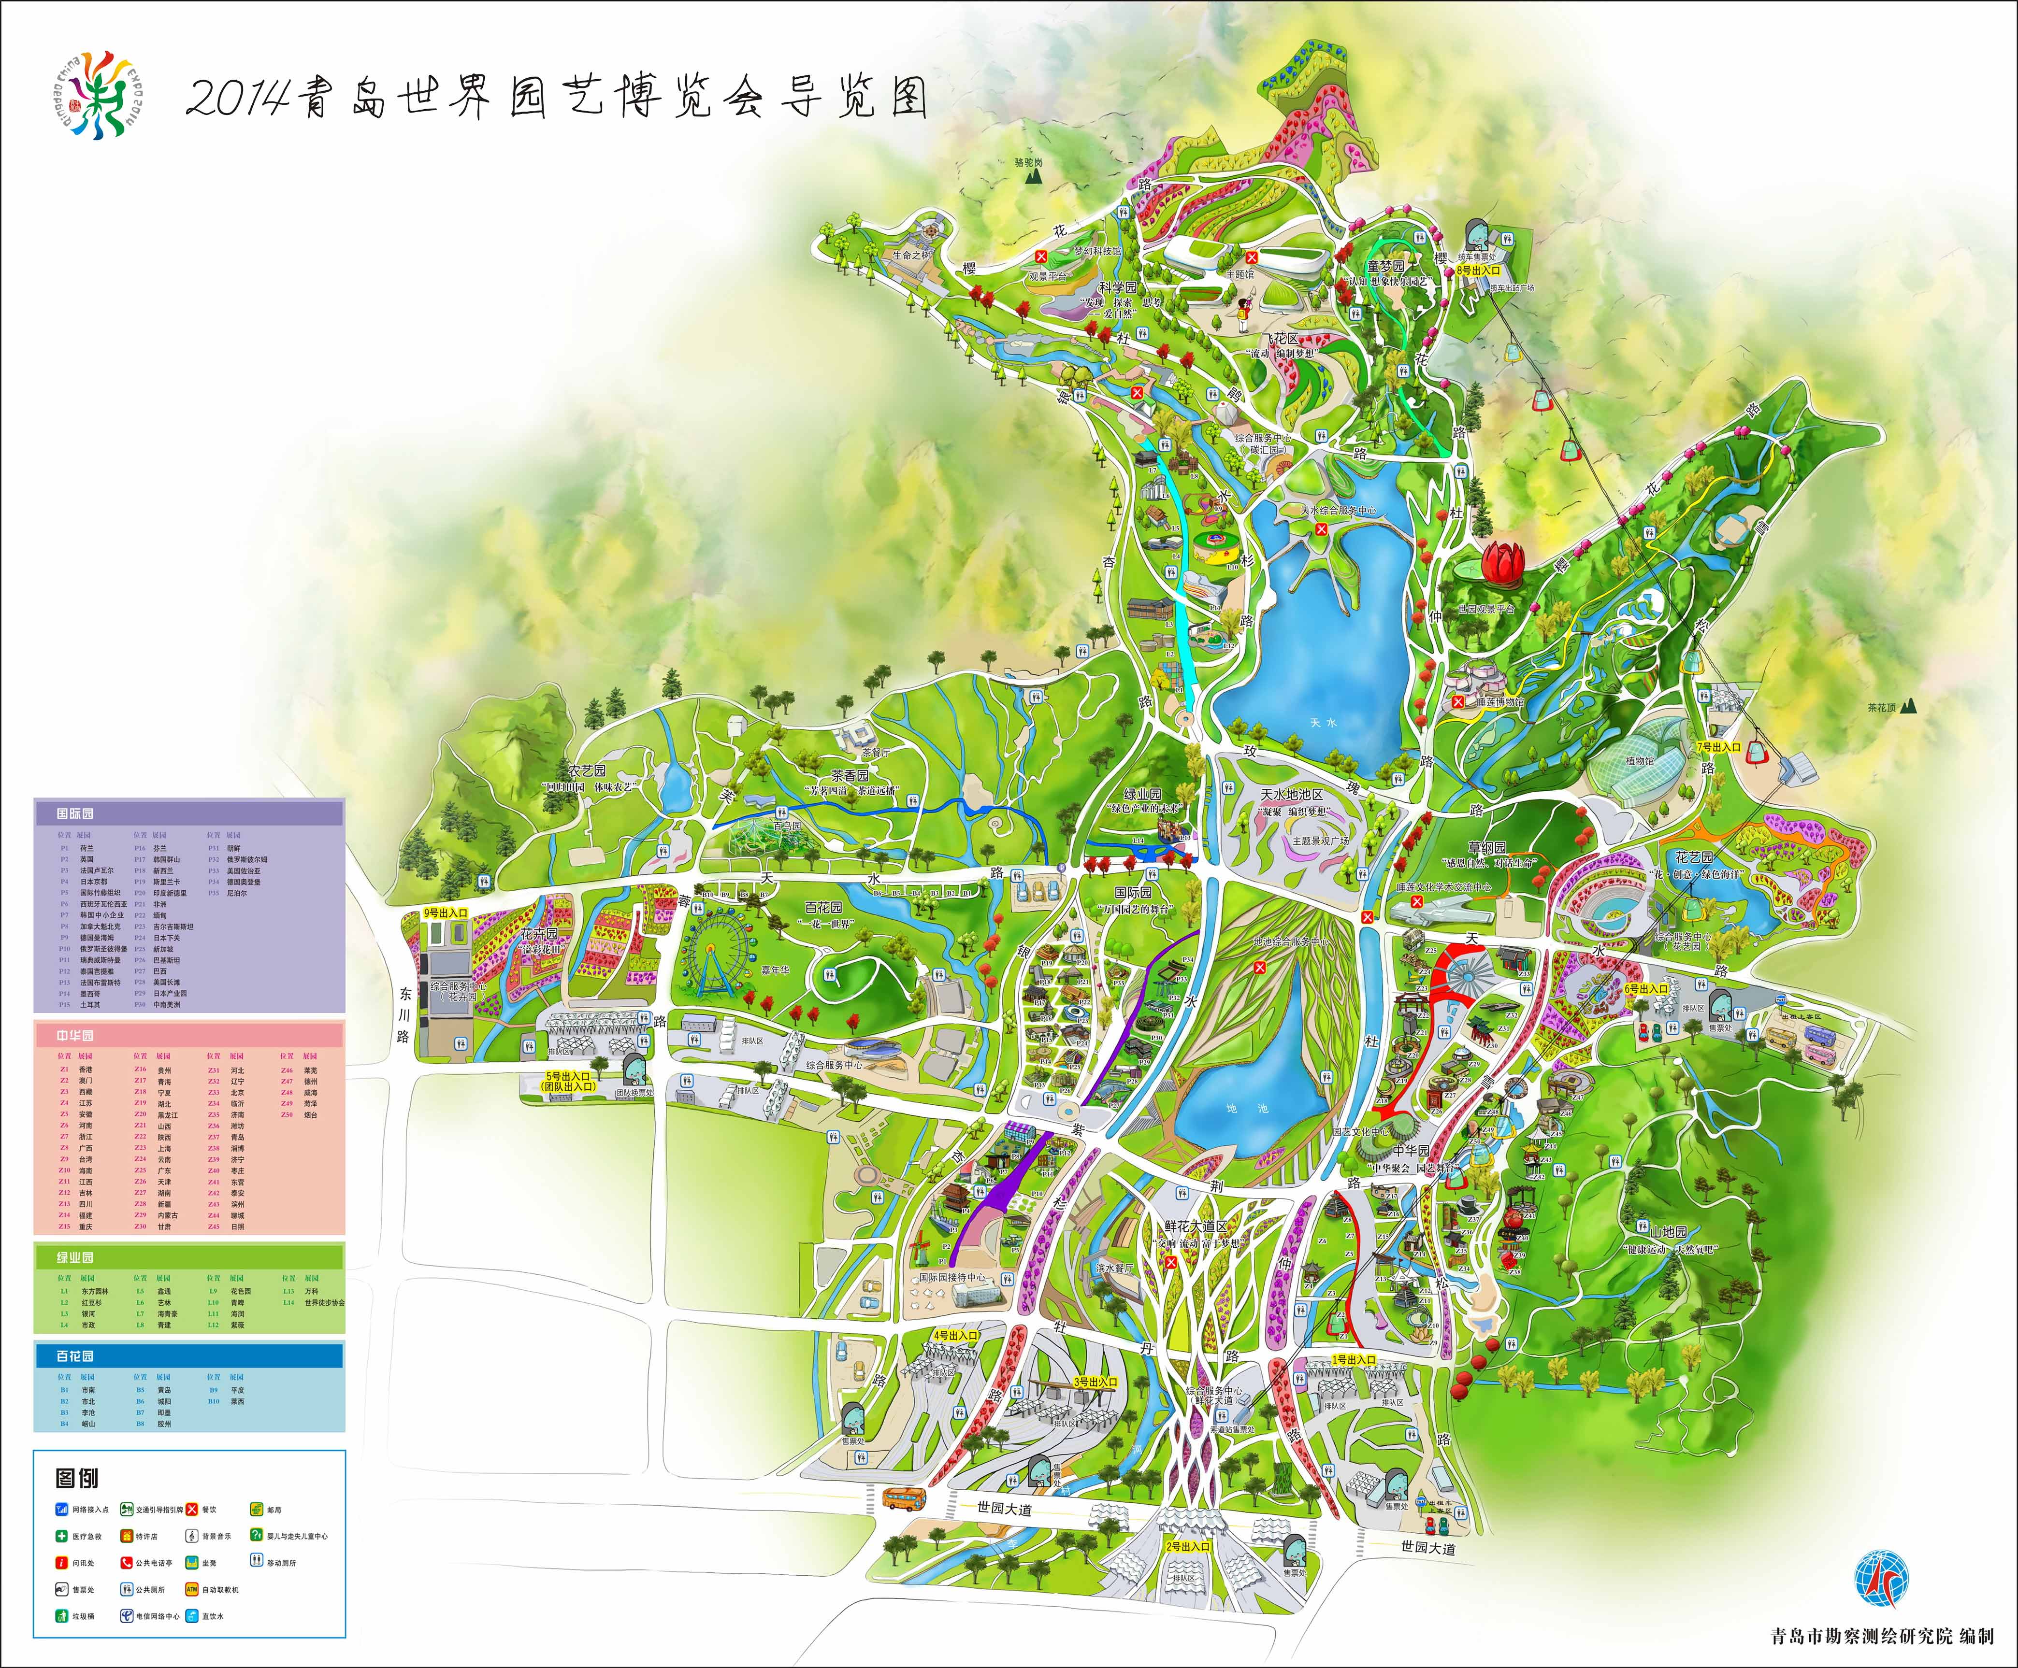Click the dining icon at 天水综合服务中心

(x=1321, y=529)
